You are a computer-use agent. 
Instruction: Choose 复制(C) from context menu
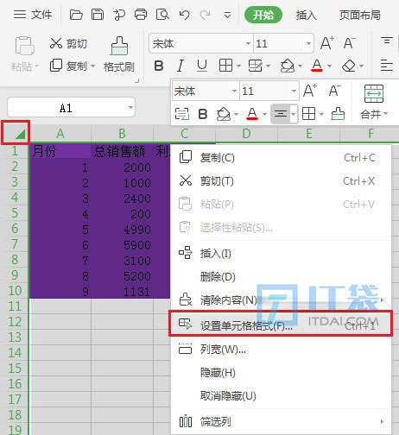click(x=281, y=158)
